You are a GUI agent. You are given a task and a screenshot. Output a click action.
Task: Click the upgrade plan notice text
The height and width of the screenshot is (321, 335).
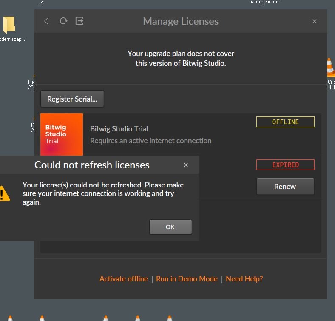(x=181, y=58)
